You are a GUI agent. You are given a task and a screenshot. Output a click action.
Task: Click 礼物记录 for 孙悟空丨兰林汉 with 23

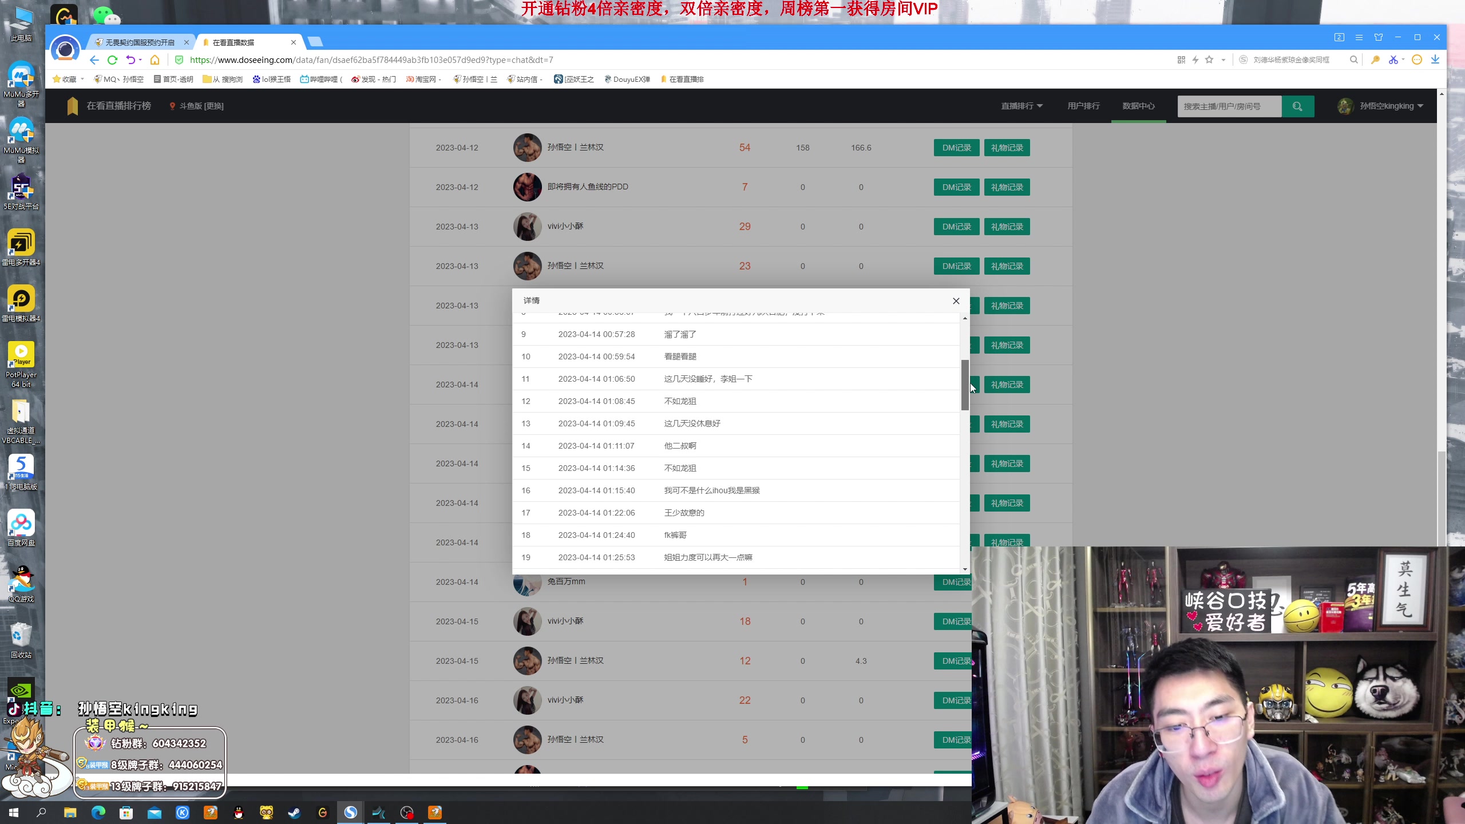click(x=1007, y=266)
